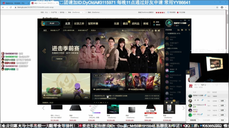The height and width of the screenshot is (128, 229).
Task: Click the add friend icon
Action: coord(178,30)
